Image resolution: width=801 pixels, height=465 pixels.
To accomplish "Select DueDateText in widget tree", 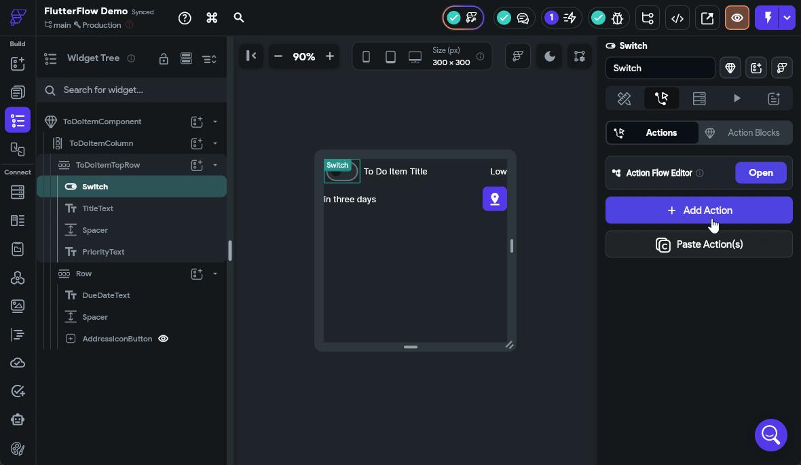I will pos(106,295).
